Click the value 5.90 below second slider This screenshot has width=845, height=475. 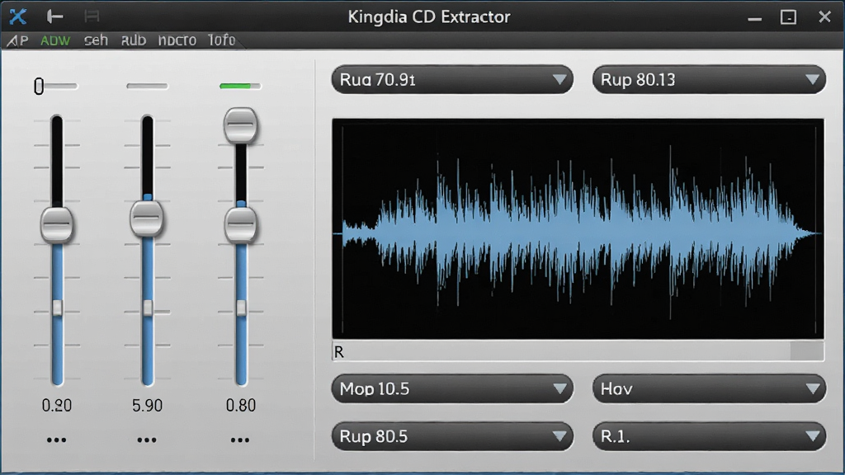coord(147,406)
